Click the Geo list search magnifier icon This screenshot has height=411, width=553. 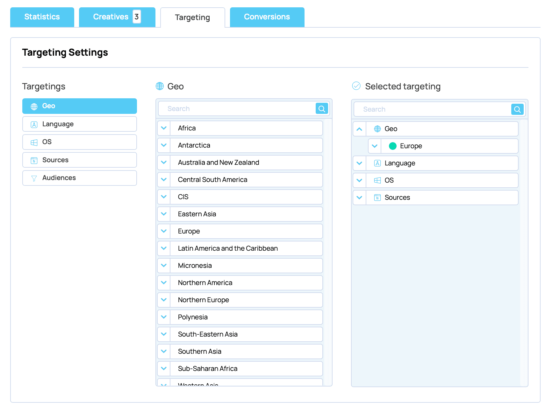point(322,109)
